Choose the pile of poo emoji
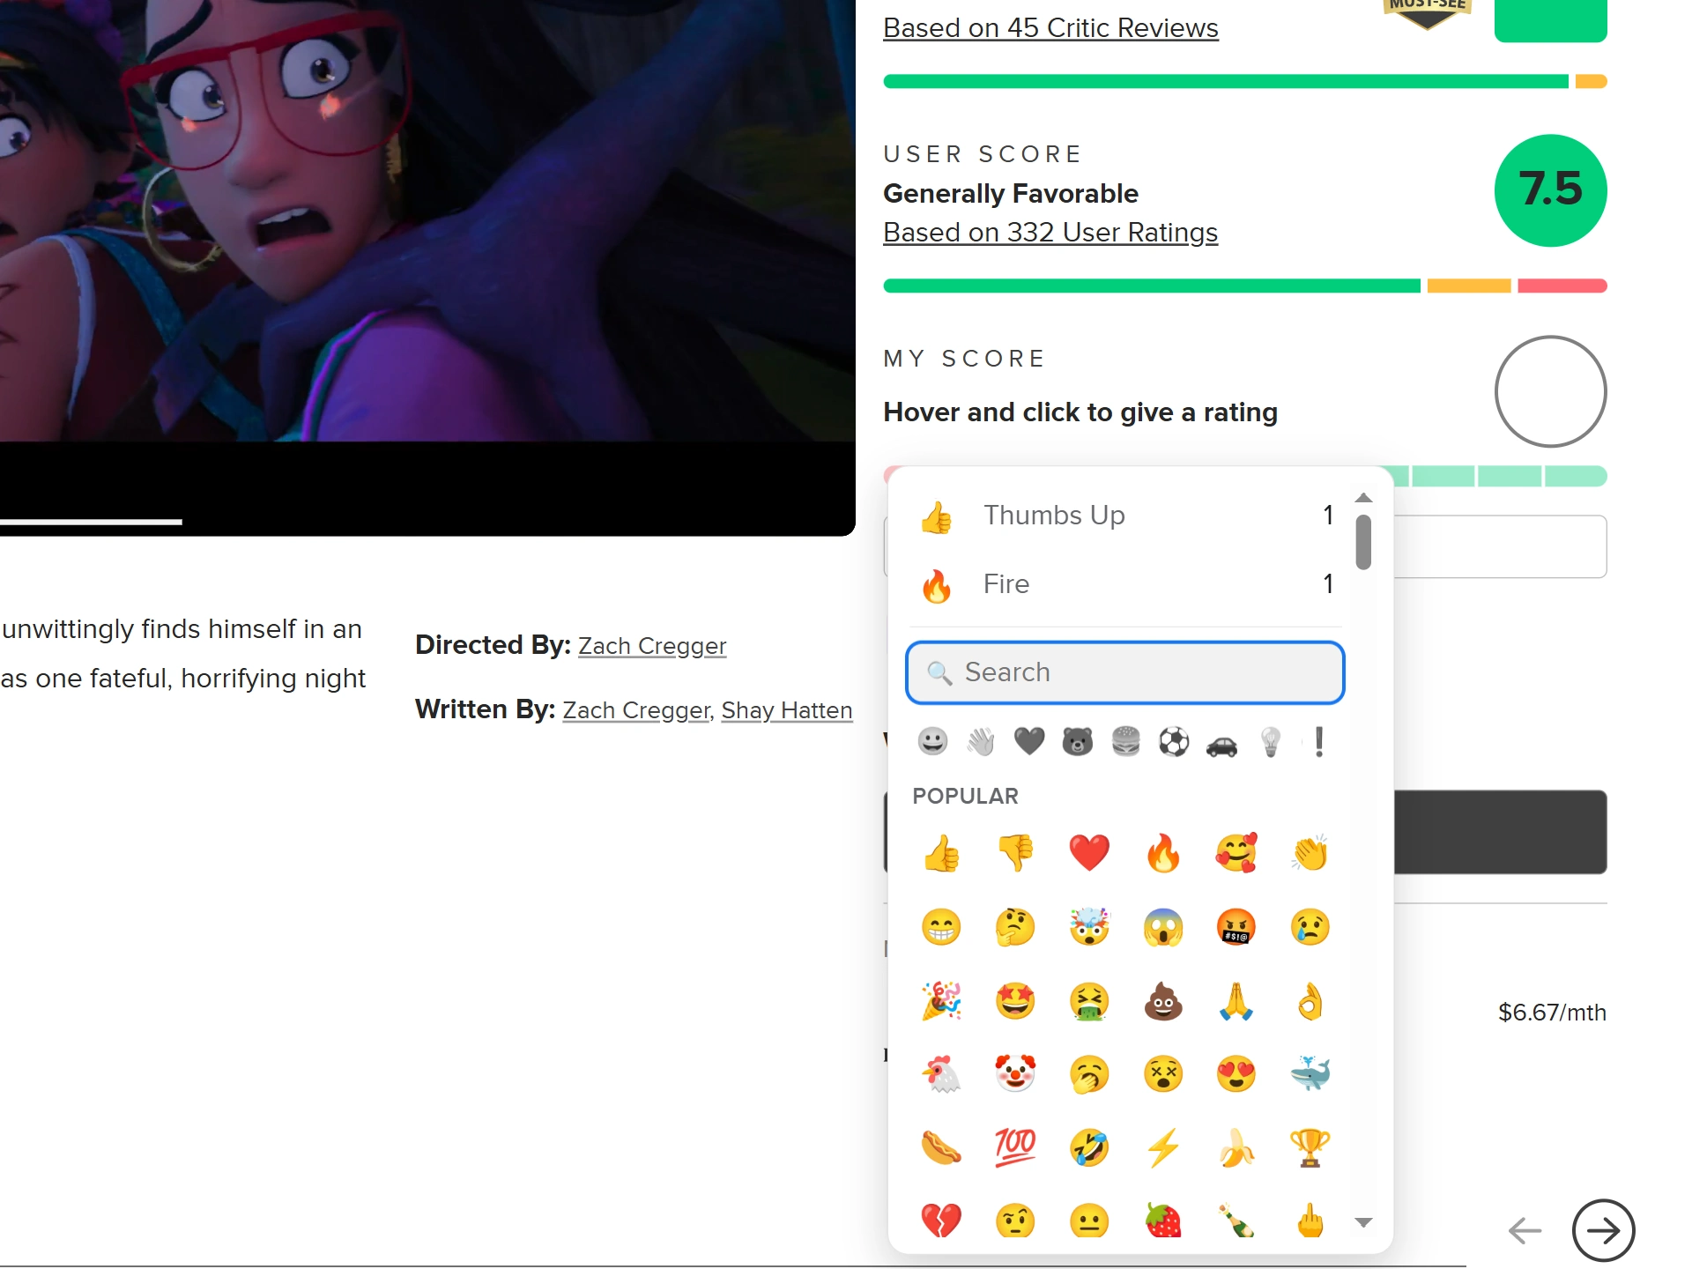1692x1269 pixels. [x=1163, y=1001]
